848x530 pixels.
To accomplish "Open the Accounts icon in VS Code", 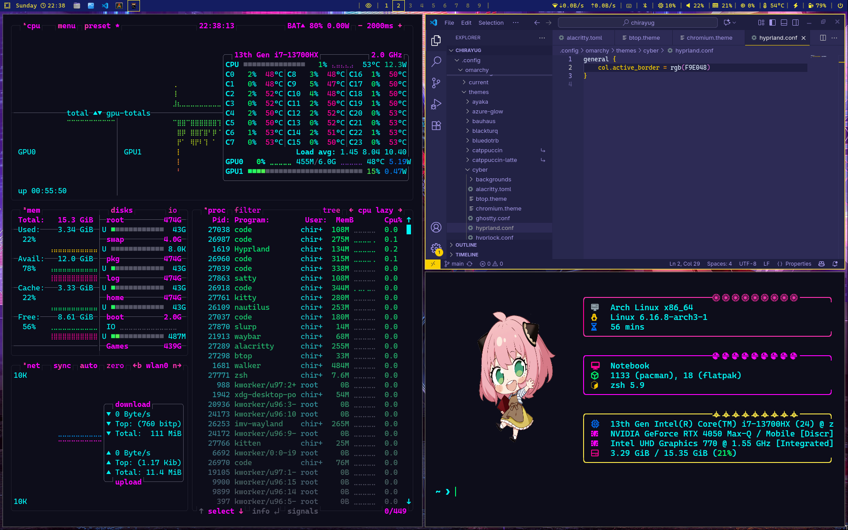I will point(436,227).
